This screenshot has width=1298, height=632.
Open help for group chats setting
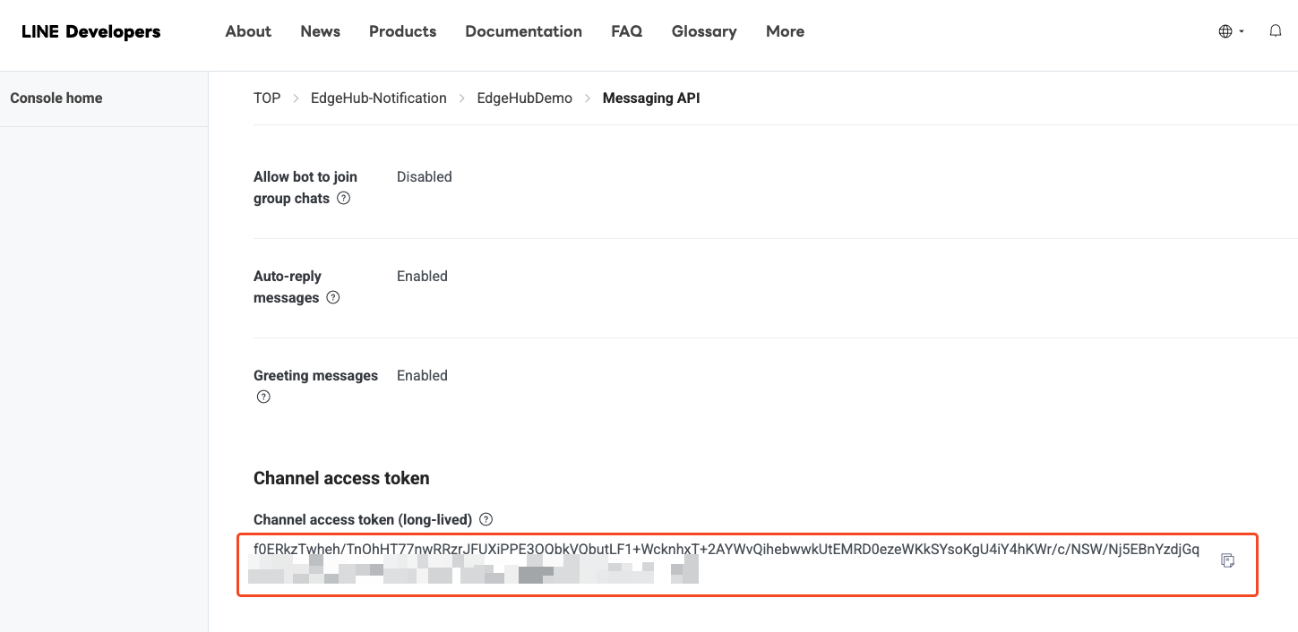(x=343, y=198)
